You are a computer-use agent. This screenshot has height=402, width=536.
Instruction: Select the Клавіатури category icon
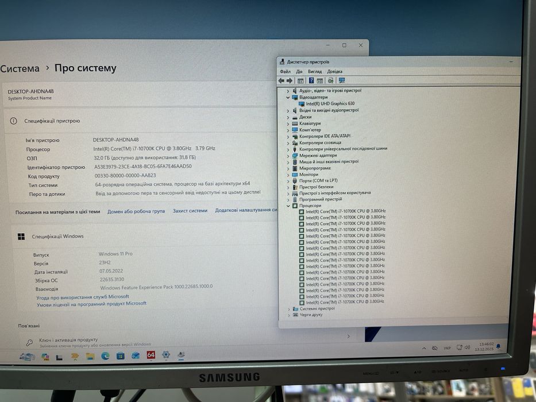point(295,123)
